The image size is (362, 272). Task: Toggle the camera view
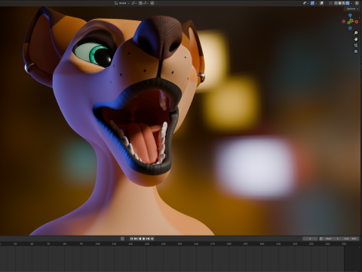click(356, 45)
